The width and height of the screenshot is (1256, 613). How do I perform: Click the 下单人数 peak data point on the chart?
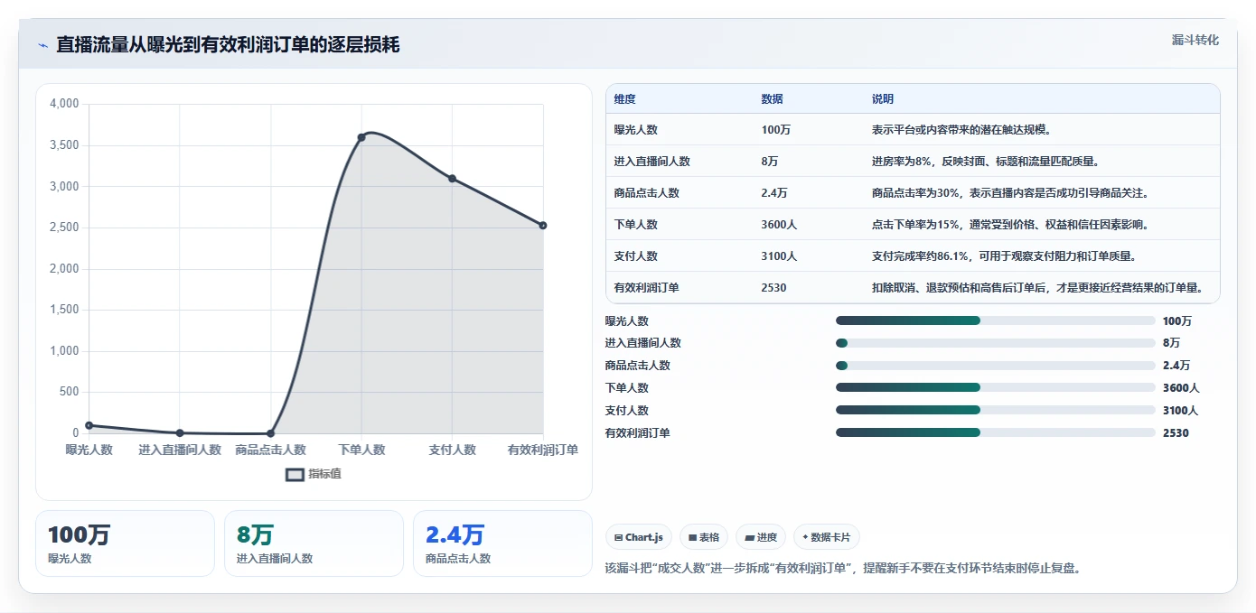pos(361,137)
